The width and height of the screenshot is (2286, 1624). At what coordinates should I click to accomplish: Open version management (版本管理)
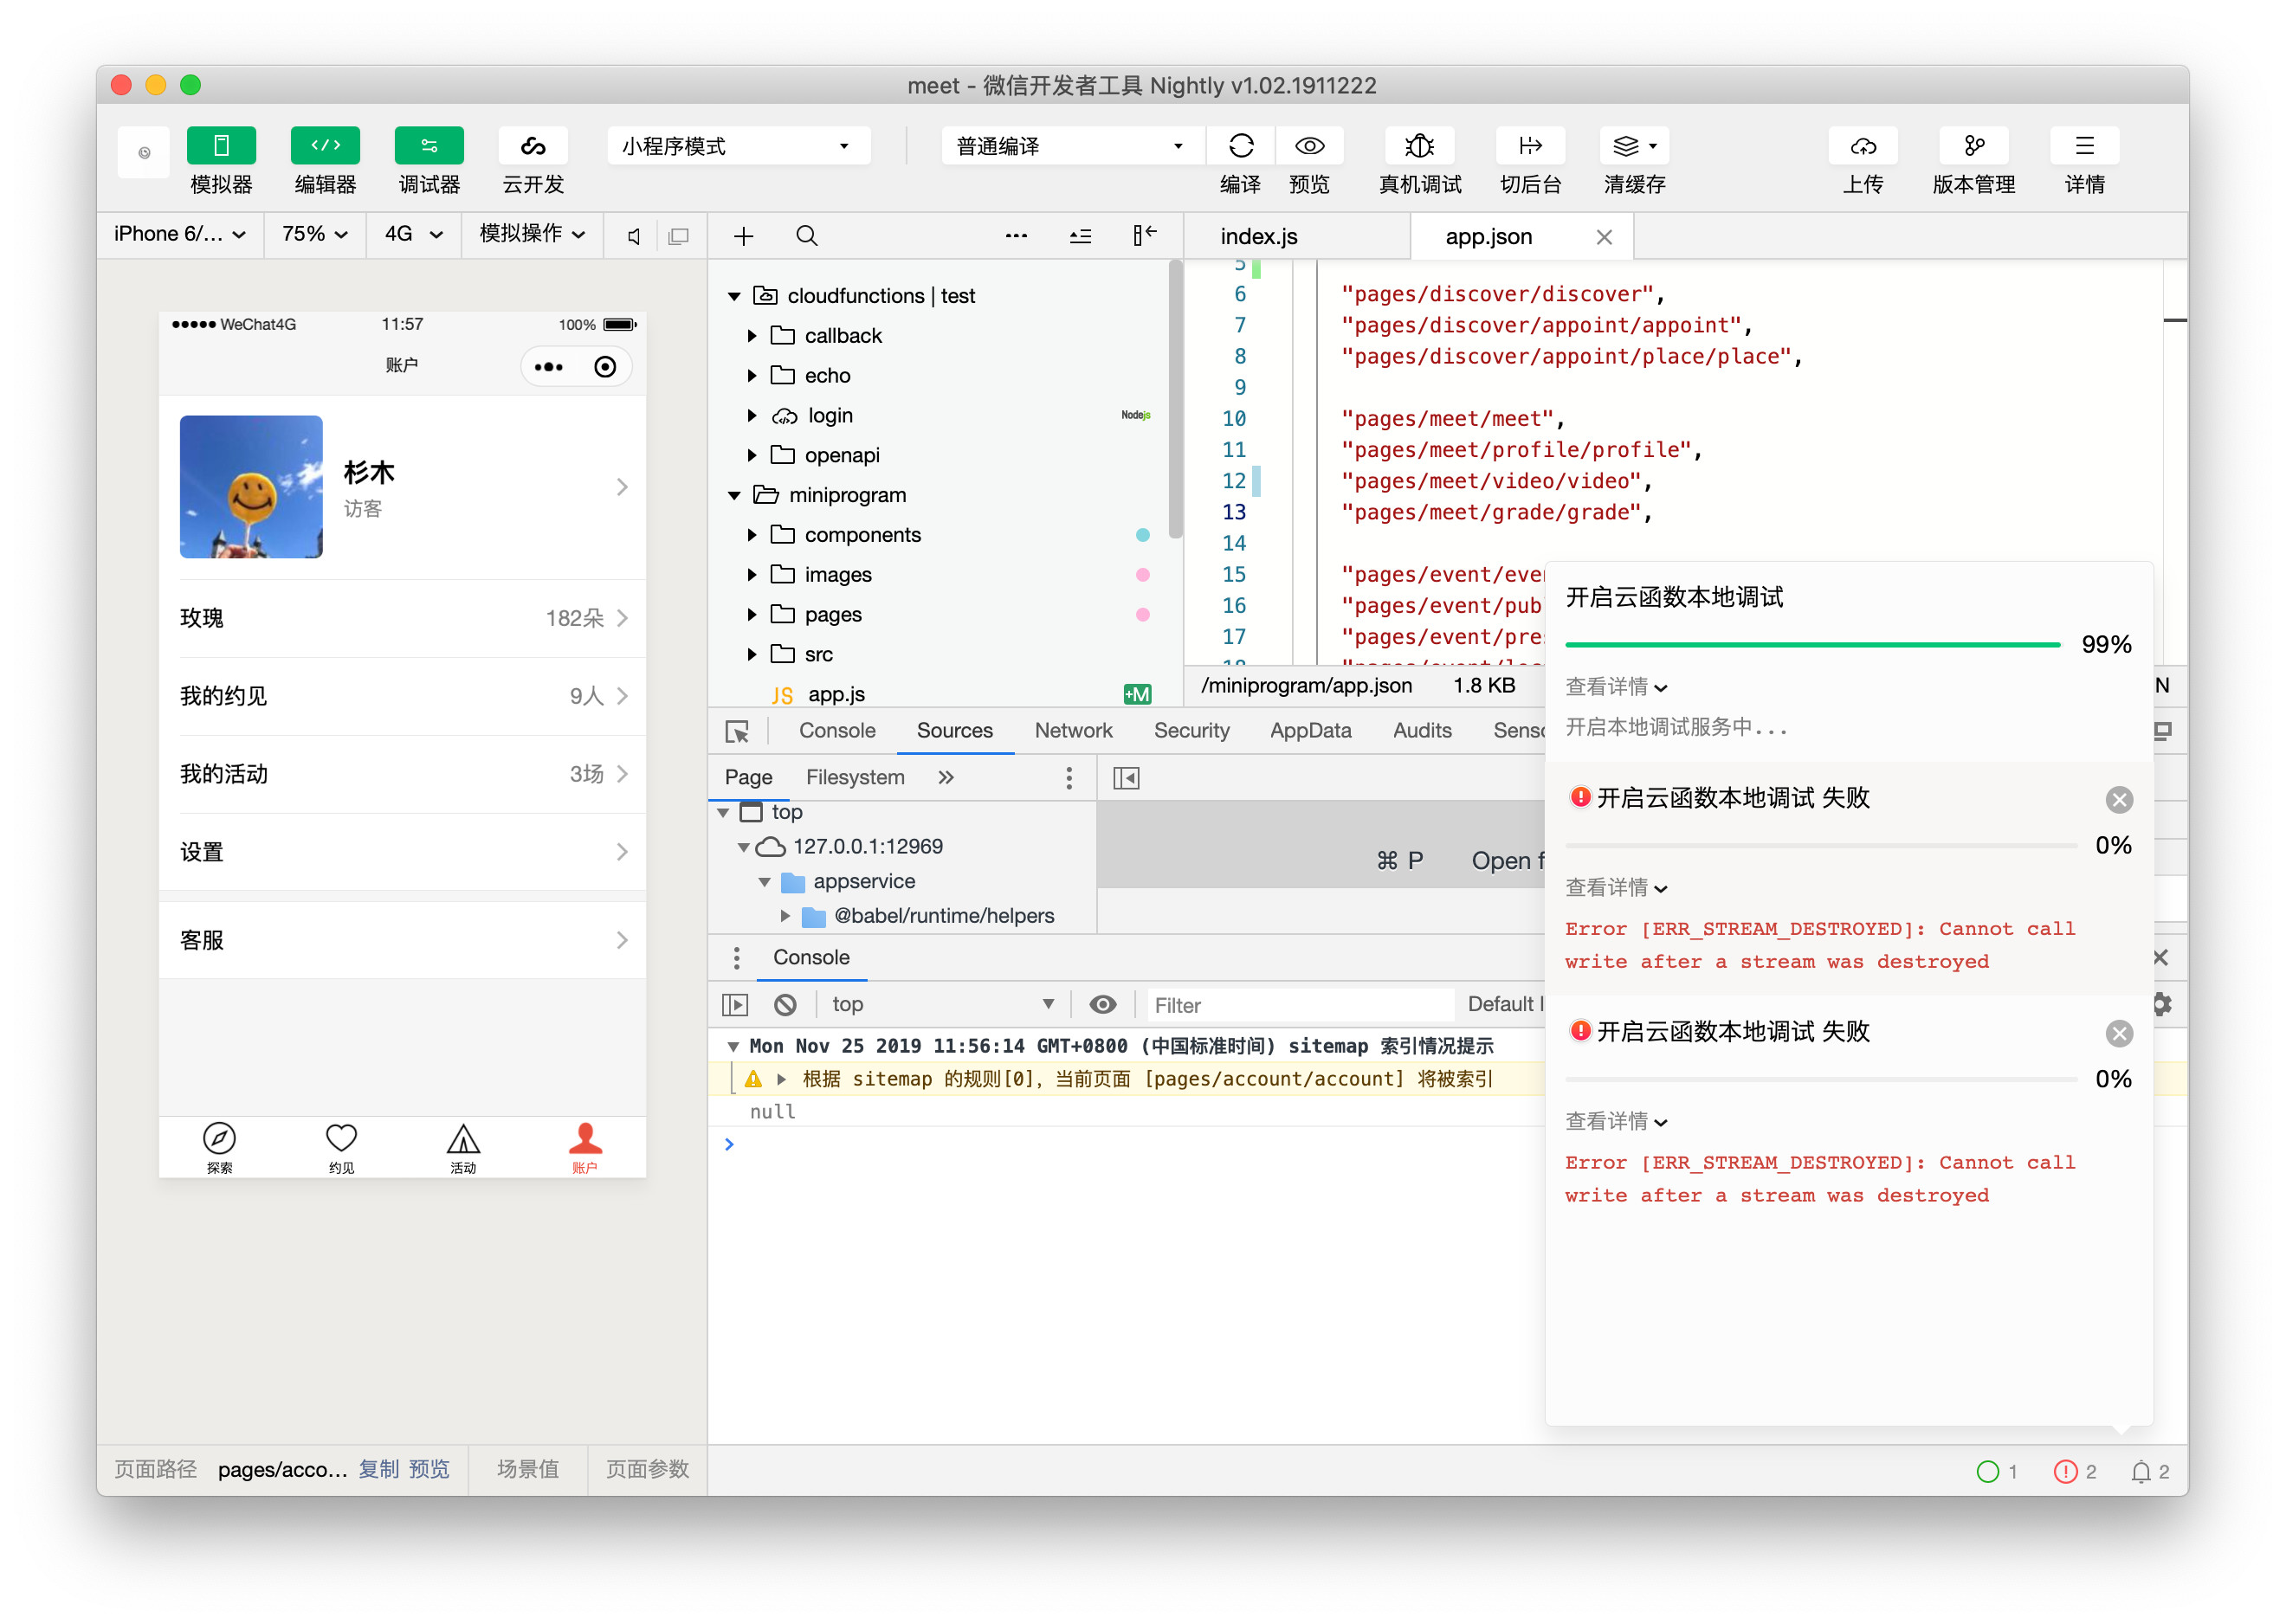point(1974,146)
